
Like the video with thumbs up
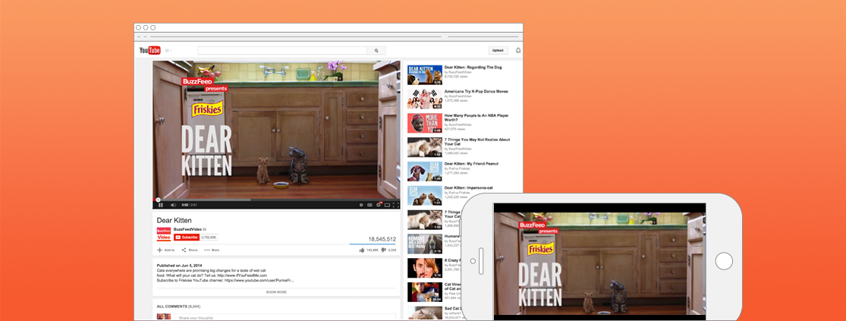click(362, 250)
